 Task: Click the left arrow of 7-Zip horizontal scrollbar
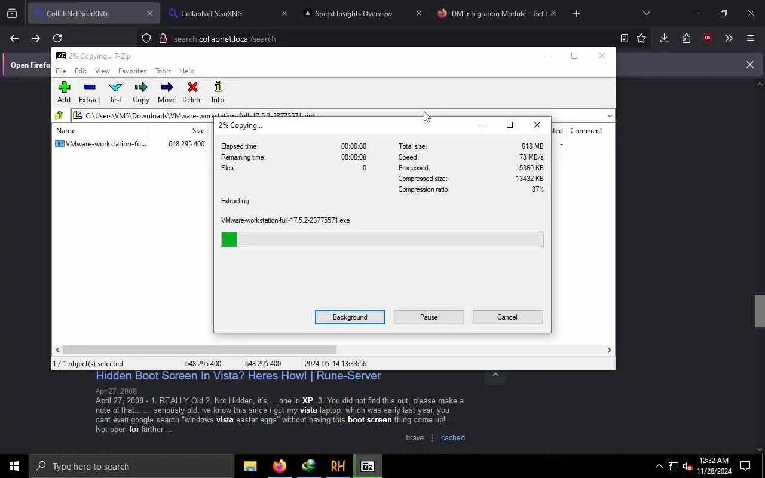(x=57, y=350)
